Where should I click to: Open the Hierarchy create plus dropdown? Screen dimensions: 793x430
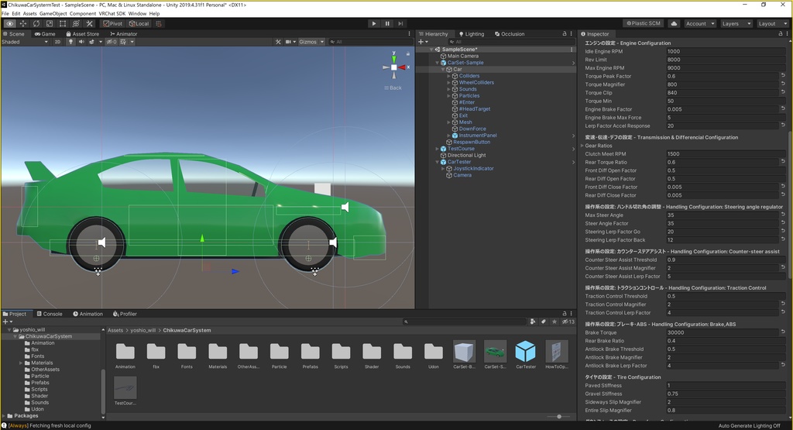point(424,42)
